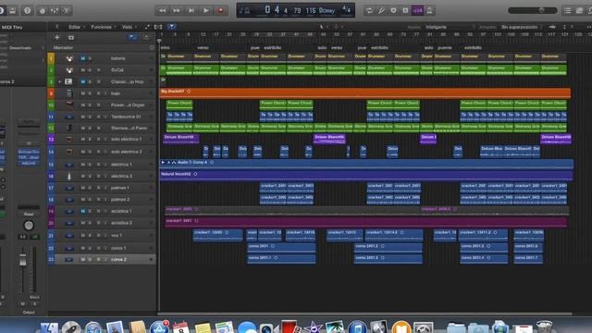Image resolution: width=592 pixels, height=333 pixels.
Task: Click the guitar icon on eléctrica 2 track
Action: (69, 176)
